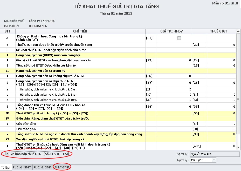This screenshot has height=171, width=241.
Task: Tick the [21] no-activity checkbox
Action: [x=179, y=38]
